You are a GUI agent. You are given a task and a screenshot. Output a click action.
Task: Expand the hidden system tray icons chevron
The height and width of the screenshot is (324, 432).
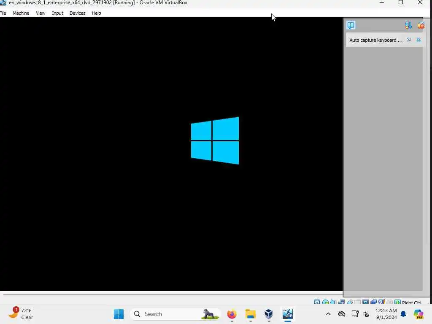coord(328,314)
